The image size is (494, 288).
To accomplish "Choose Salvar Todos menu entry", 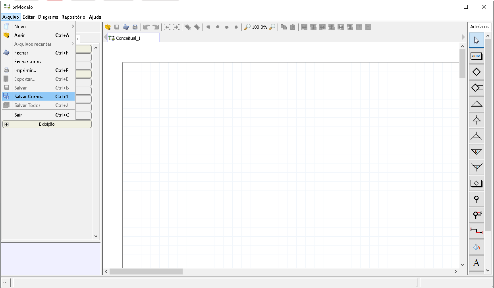I will pos(38,105).
